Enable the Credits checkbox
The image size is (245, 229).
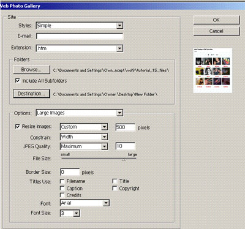(62, 195)
